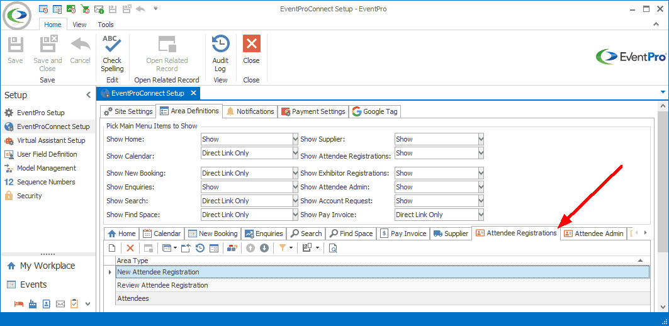Screen dimensions: 669x326
Task: Switch to the Notifications tab
Action: pos(250,111)
